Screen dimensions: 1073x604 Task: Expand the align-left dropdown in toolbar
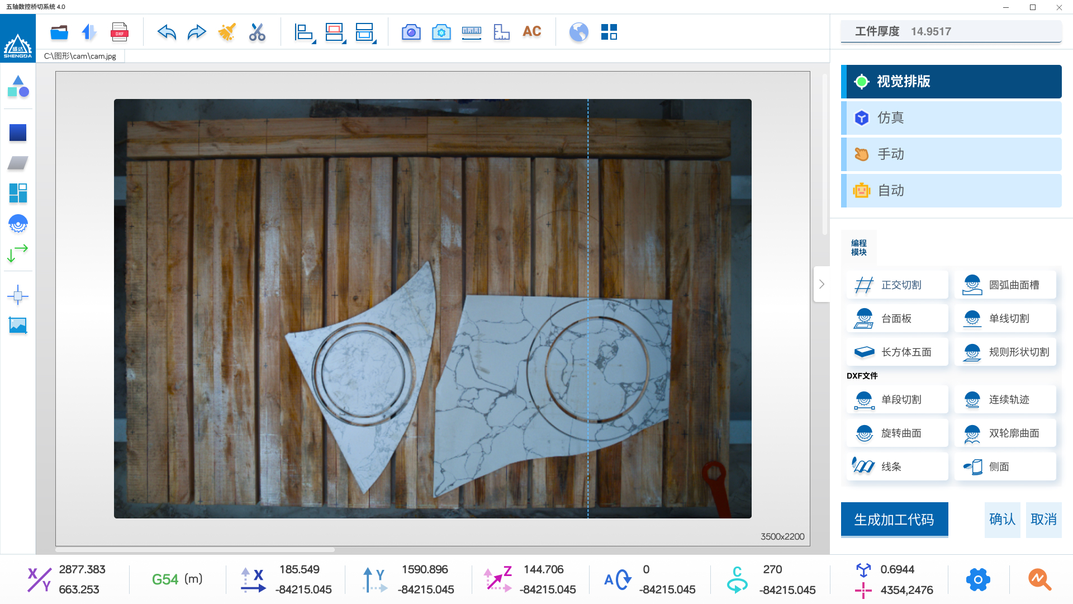pyautogui.click(x=314, y=42)
